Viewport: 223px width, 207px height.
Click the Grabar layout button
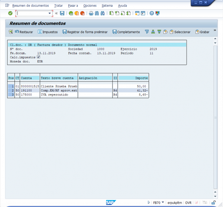click(x=203, y=32)
